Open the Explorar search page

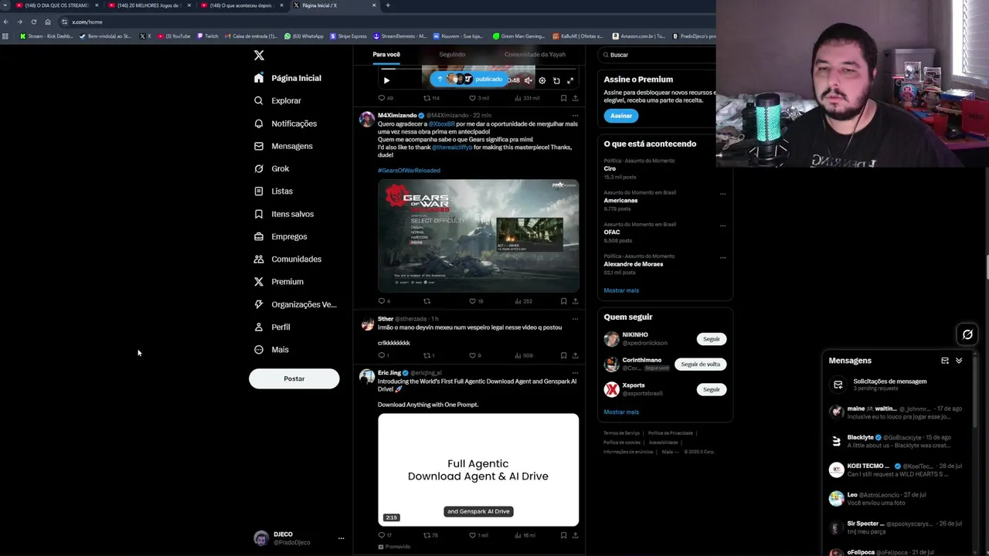tap(278, 100)
